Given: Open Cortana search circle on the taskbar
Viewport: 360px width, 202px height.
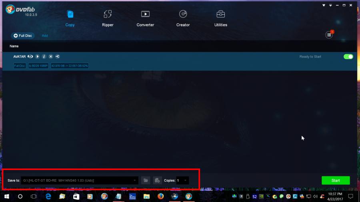Looking at the screenshot, I should tap(20, 196).
